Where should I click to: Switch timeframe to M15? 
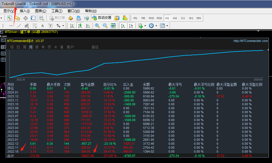[x=151, y=18]
